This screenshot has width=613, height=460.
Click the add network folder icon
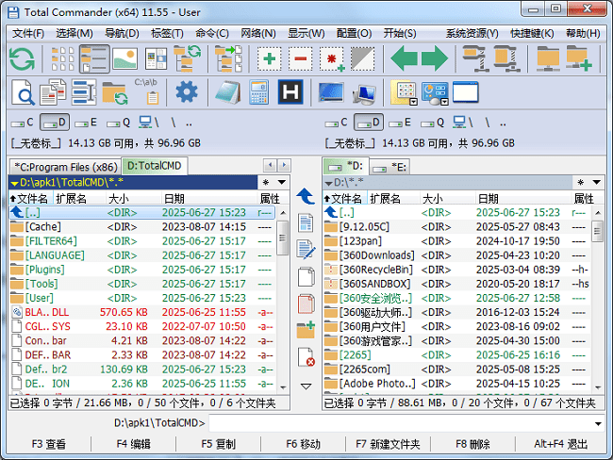tap(579, 58)
